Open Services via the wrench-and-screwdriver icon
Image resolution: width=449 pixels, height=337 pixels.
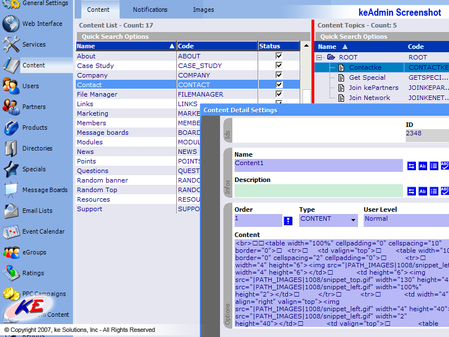pos(11,44)
